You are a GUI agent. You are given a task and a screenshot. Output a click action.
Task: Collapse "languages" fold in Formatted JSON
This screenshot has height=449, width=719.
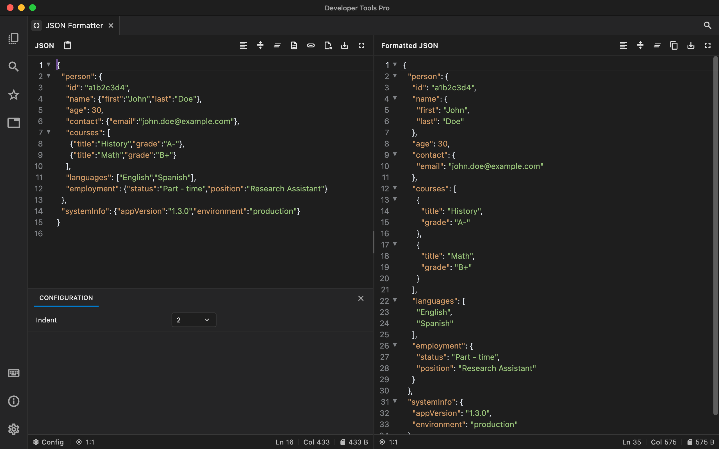tap(395, 300)
